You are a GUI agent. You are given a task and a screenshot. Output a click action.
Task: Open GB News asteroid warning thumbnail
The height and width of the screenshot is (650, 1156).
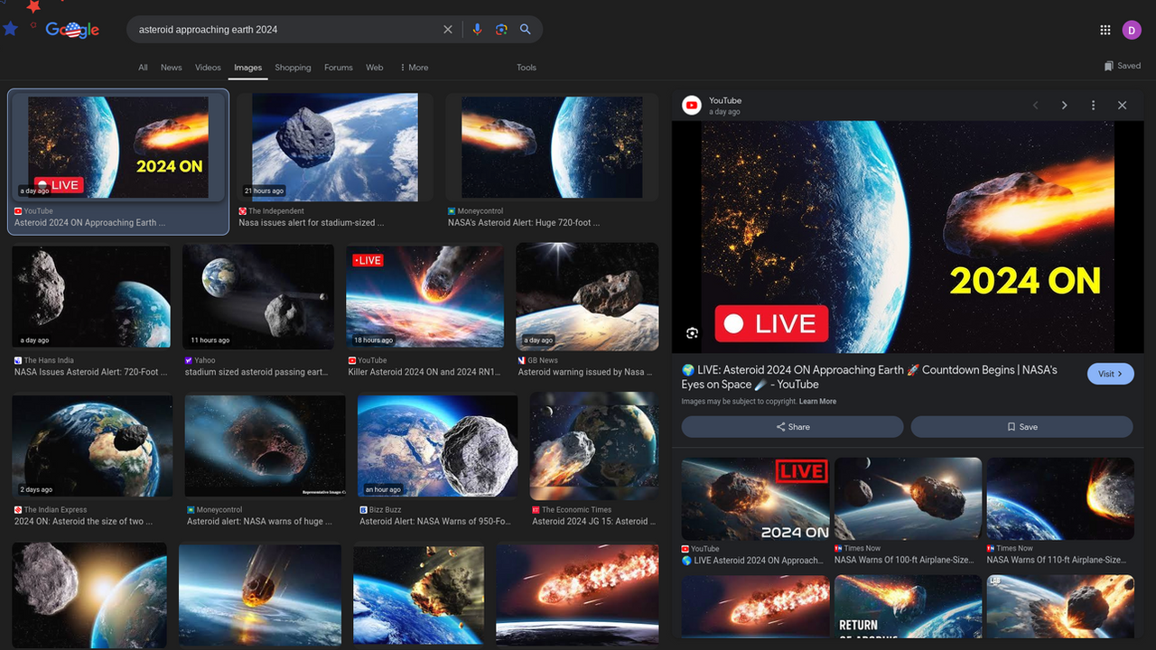[588, 297]
